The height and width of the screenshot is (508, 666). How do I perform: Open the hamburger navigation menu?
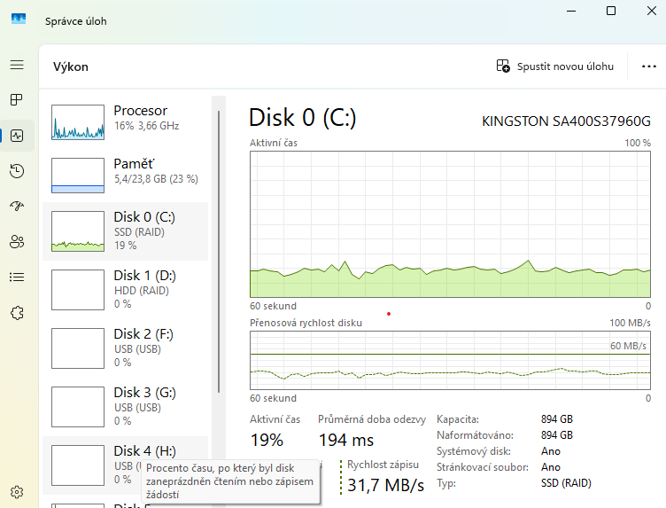(17, 65)
